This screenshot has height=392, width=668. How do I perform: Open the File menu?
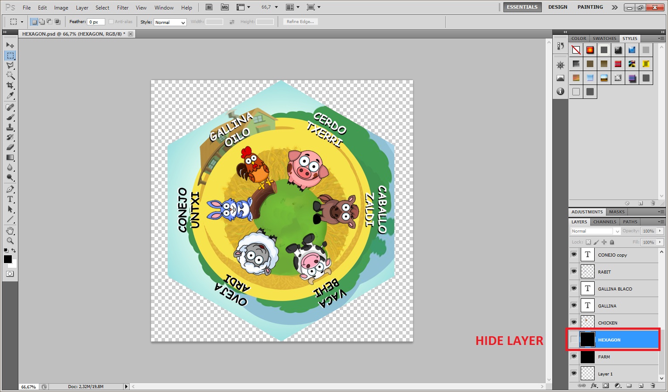point(27,8)
